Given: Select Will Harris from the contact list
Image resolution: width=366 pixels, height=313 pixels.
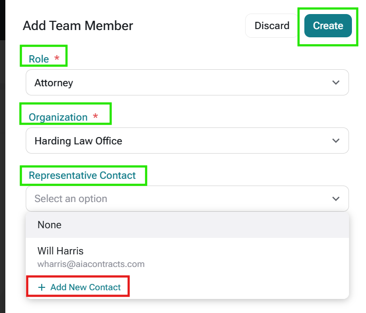Looking at the screenshot, I should (x=187, y=257).
